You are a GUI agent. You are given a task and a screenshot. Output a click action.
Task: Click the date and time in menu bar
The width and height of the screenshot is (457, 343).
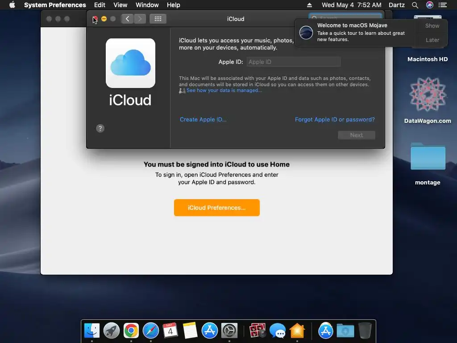click(x=352, y=5)
